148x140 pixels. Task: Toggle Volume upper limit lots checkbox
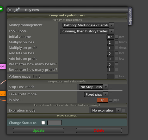pos(116,76)
